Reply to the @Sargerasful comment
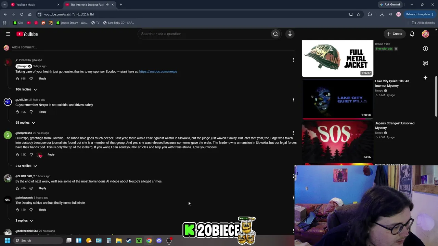 (51, 155)
